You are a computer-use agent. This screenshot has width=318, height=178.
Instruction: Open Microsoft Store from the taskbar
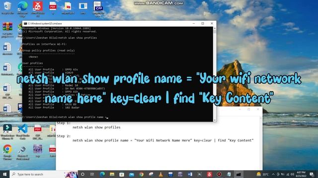[122, 174]
